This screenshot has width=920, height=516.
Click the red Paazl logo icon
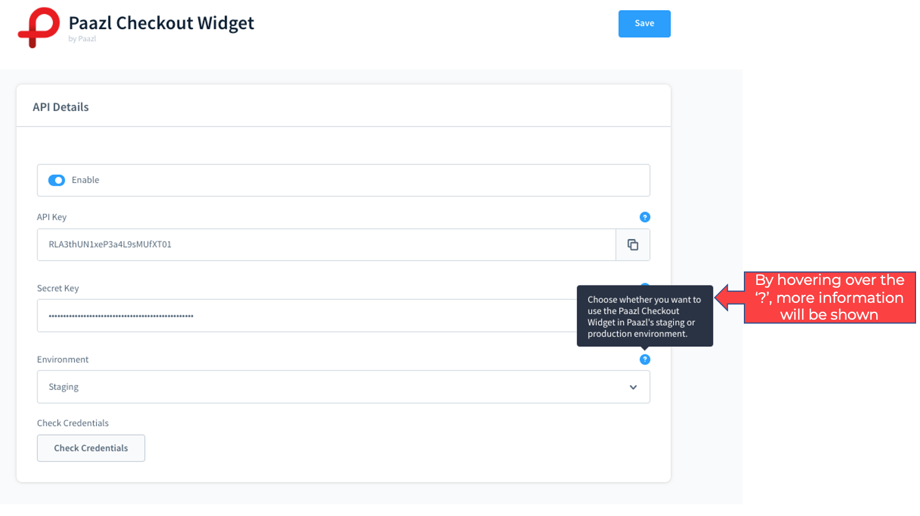[39, 27]
